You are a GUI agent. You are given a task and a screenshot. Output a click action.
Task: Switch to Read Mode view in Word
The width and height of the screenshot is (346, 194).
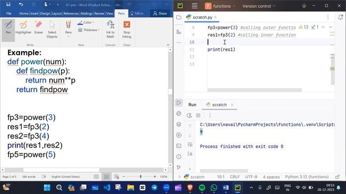96,177
